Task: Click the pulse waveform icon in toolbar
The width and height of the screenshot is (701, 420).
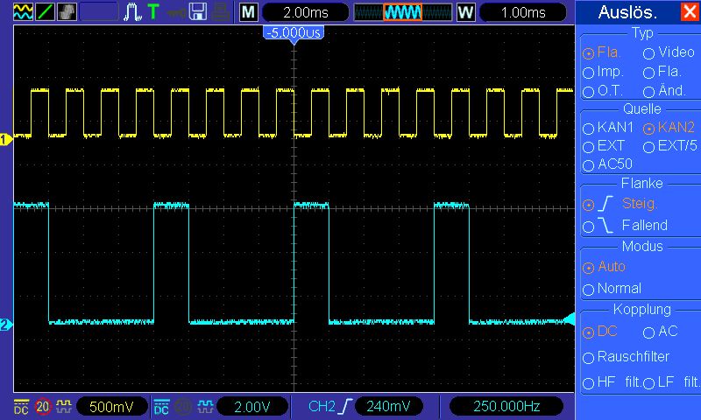Action: point(132,12)
